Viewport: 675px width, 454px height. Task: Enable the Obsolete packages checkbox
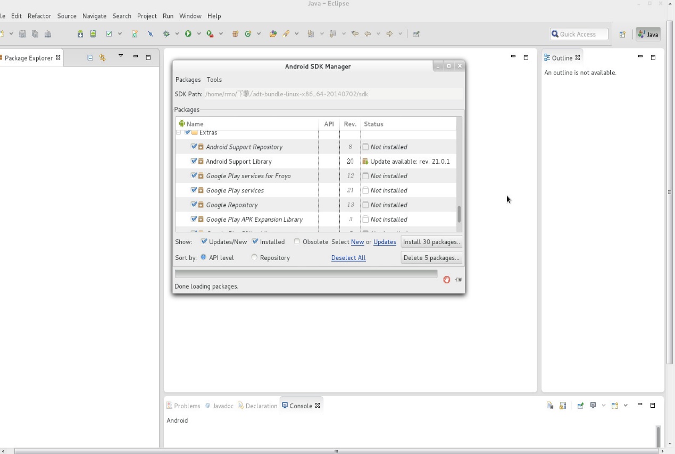(x=296, y=241)
